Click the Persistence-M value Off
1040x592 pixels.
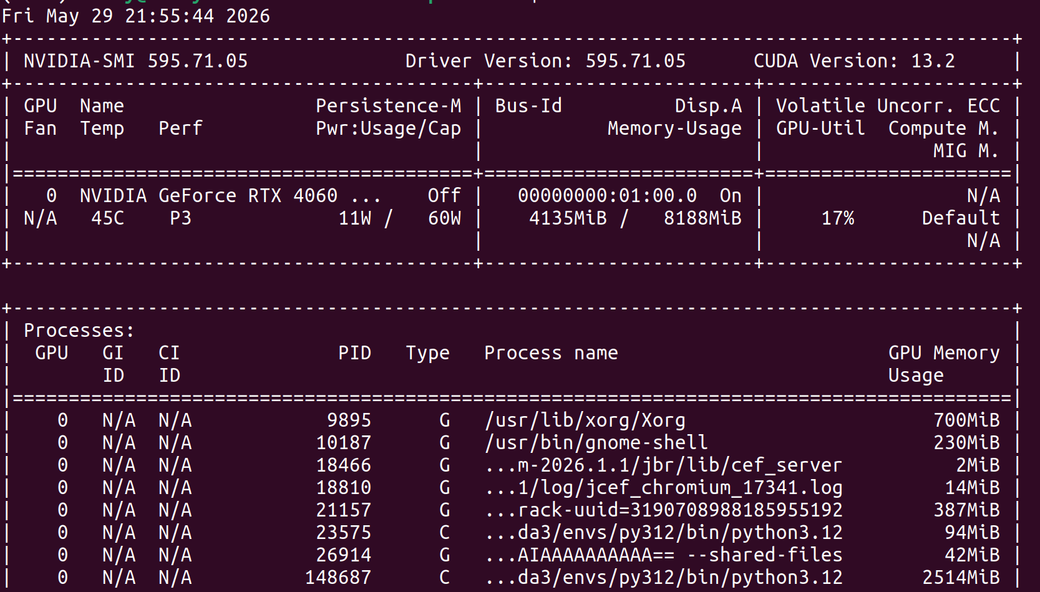click(x=444, y=196)
